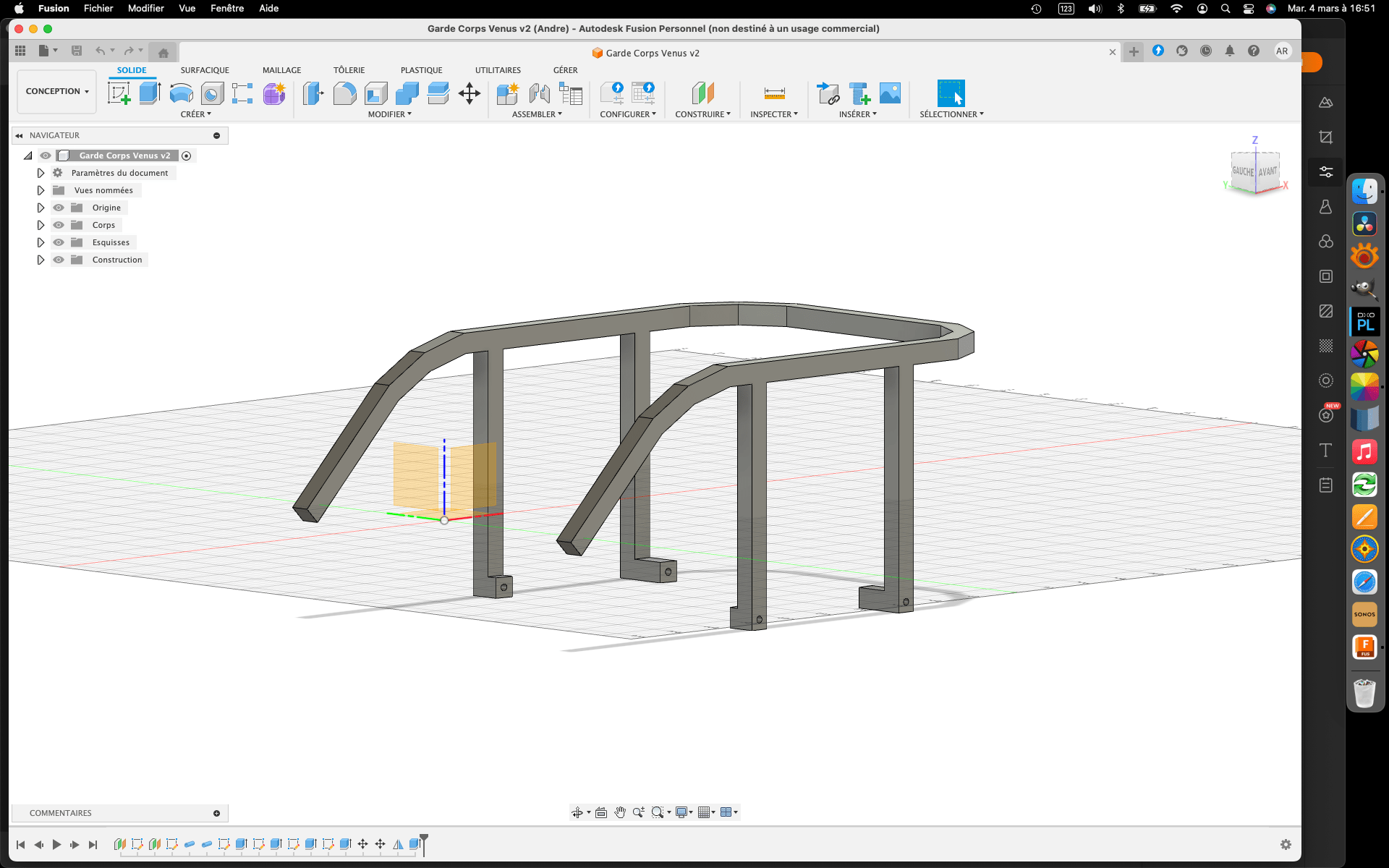Click the Measure tool under INSPECTER

coord(774,93)
